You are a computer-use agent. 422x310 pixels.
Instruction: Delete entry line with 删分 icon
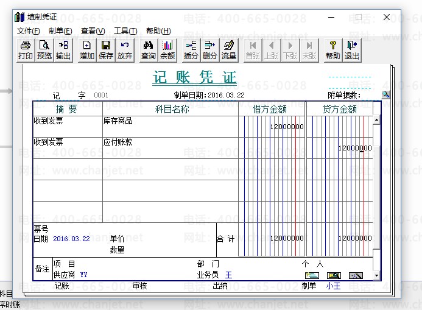[x=210, y=50]
